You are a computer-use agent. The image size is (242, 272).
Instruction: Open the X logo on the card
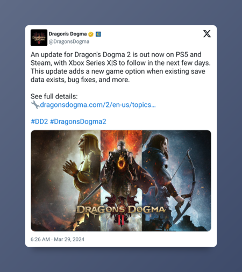click(207, 34)
